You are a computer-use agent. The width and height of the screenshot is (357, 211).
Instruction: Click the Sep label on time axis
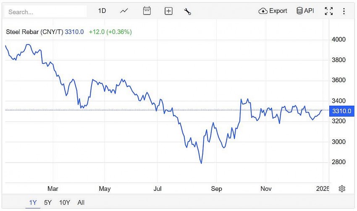pos(216,189)
